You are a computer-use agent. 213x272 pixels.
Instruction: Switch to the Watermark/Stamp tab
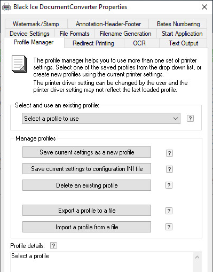coord(36,24)
